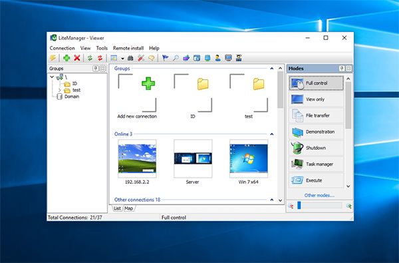Collapse the root node in Groups tree
This screenshot has width=399, height=263.
click(52, 77)
